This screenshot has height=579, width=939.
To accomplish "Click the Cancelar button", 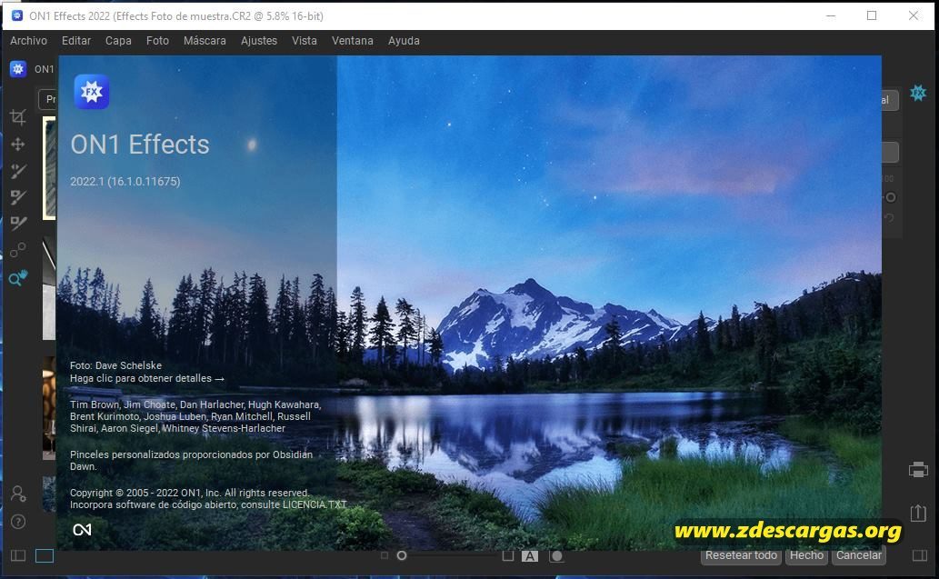I will [x=859, y=555].
